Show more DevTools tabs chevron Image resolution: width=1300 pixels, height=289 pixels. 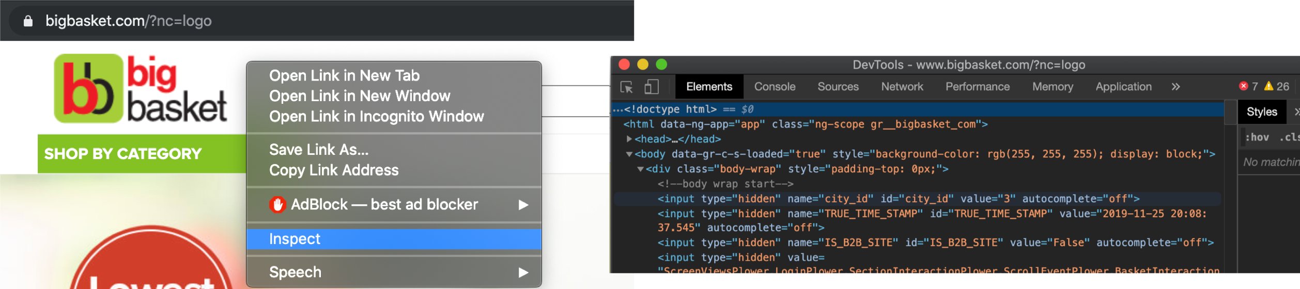(1175, 87)
